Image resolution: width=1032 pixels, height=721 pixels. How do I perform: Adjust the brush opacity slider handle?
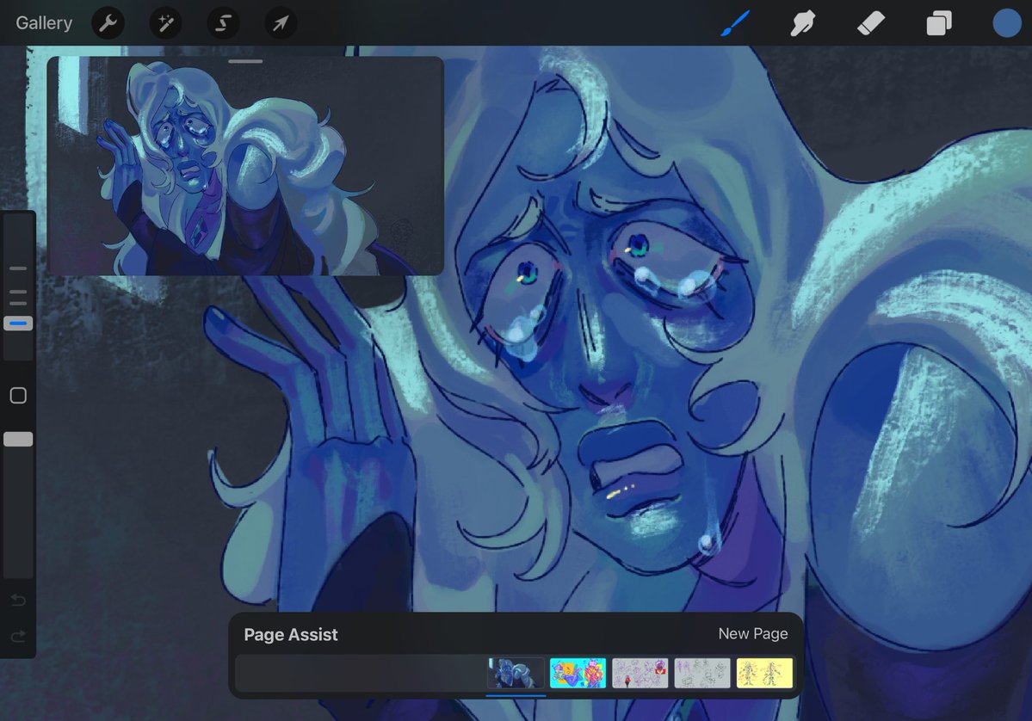(x=18, y=440)
